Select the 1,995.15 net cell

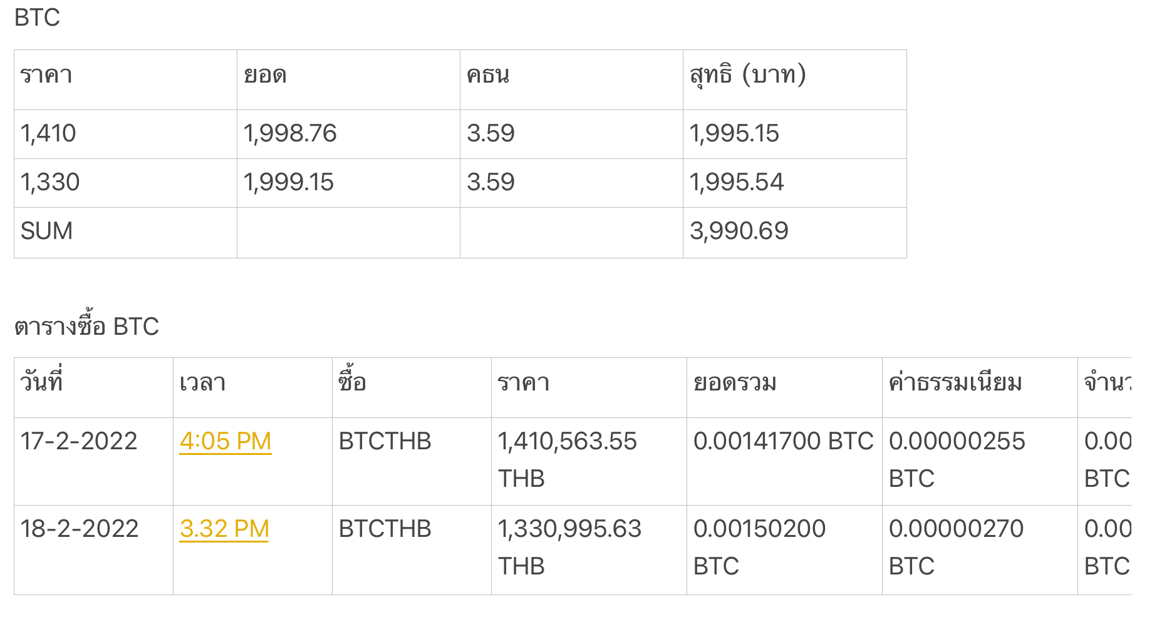(794, 134)
